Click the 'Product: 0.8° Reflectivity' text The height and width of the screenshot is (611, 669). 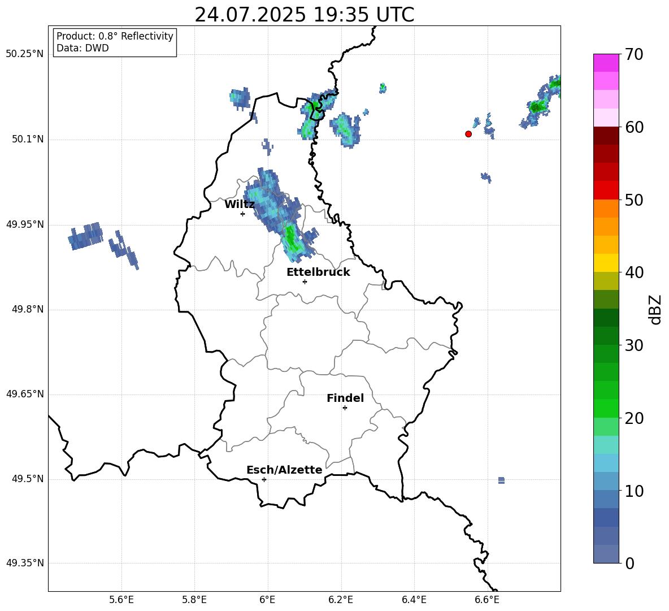(x=115, y=36)
